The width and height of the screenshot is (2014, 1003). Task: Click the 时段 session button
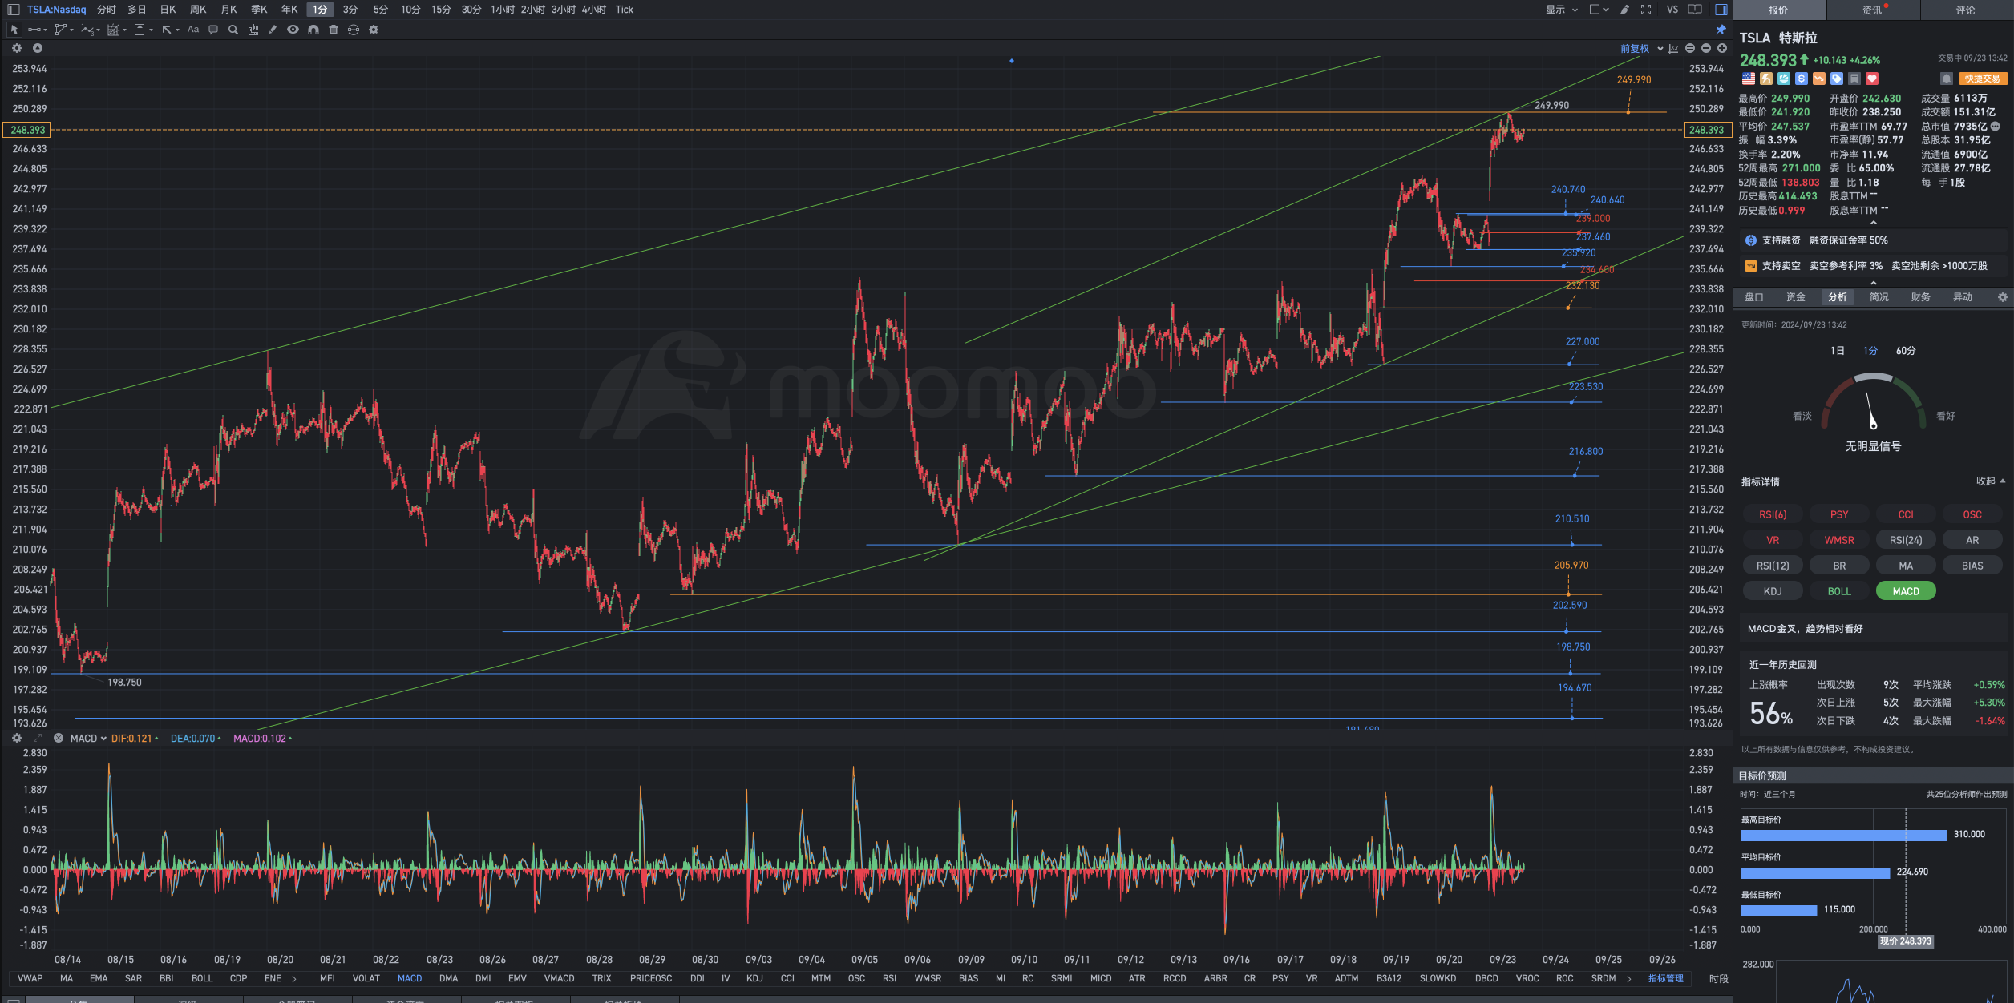[x=1718, y=979]
